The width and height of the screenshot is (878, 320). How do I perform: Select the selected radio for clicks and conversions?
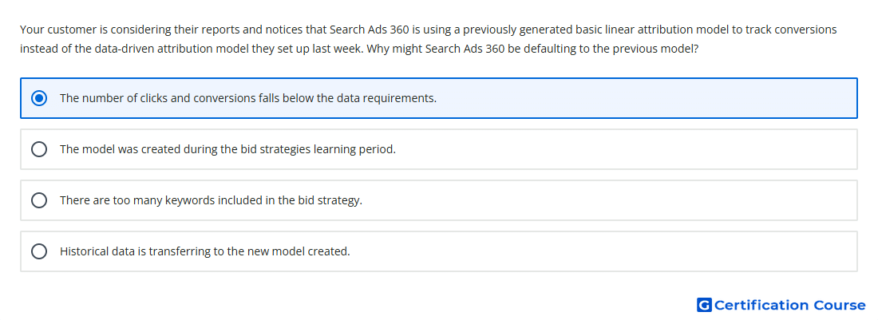tap(39, 98)
